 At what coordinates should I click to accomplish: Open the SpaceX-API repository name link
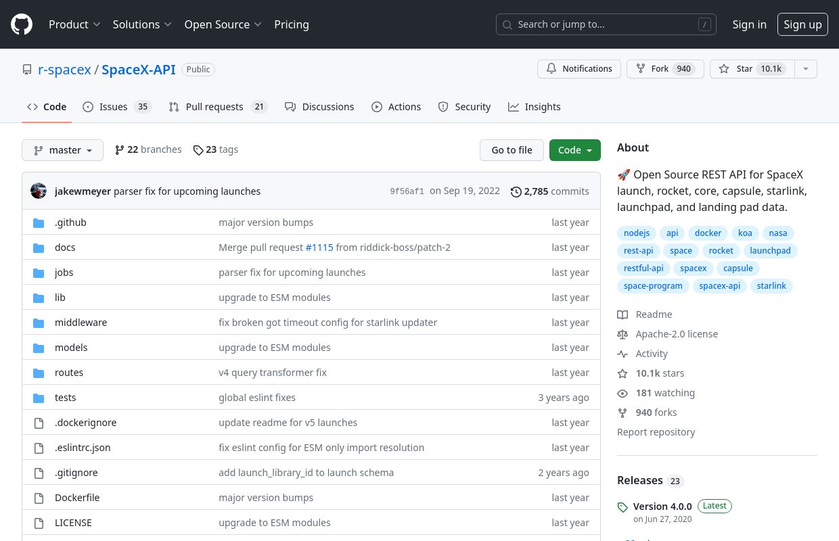(139, 70)
